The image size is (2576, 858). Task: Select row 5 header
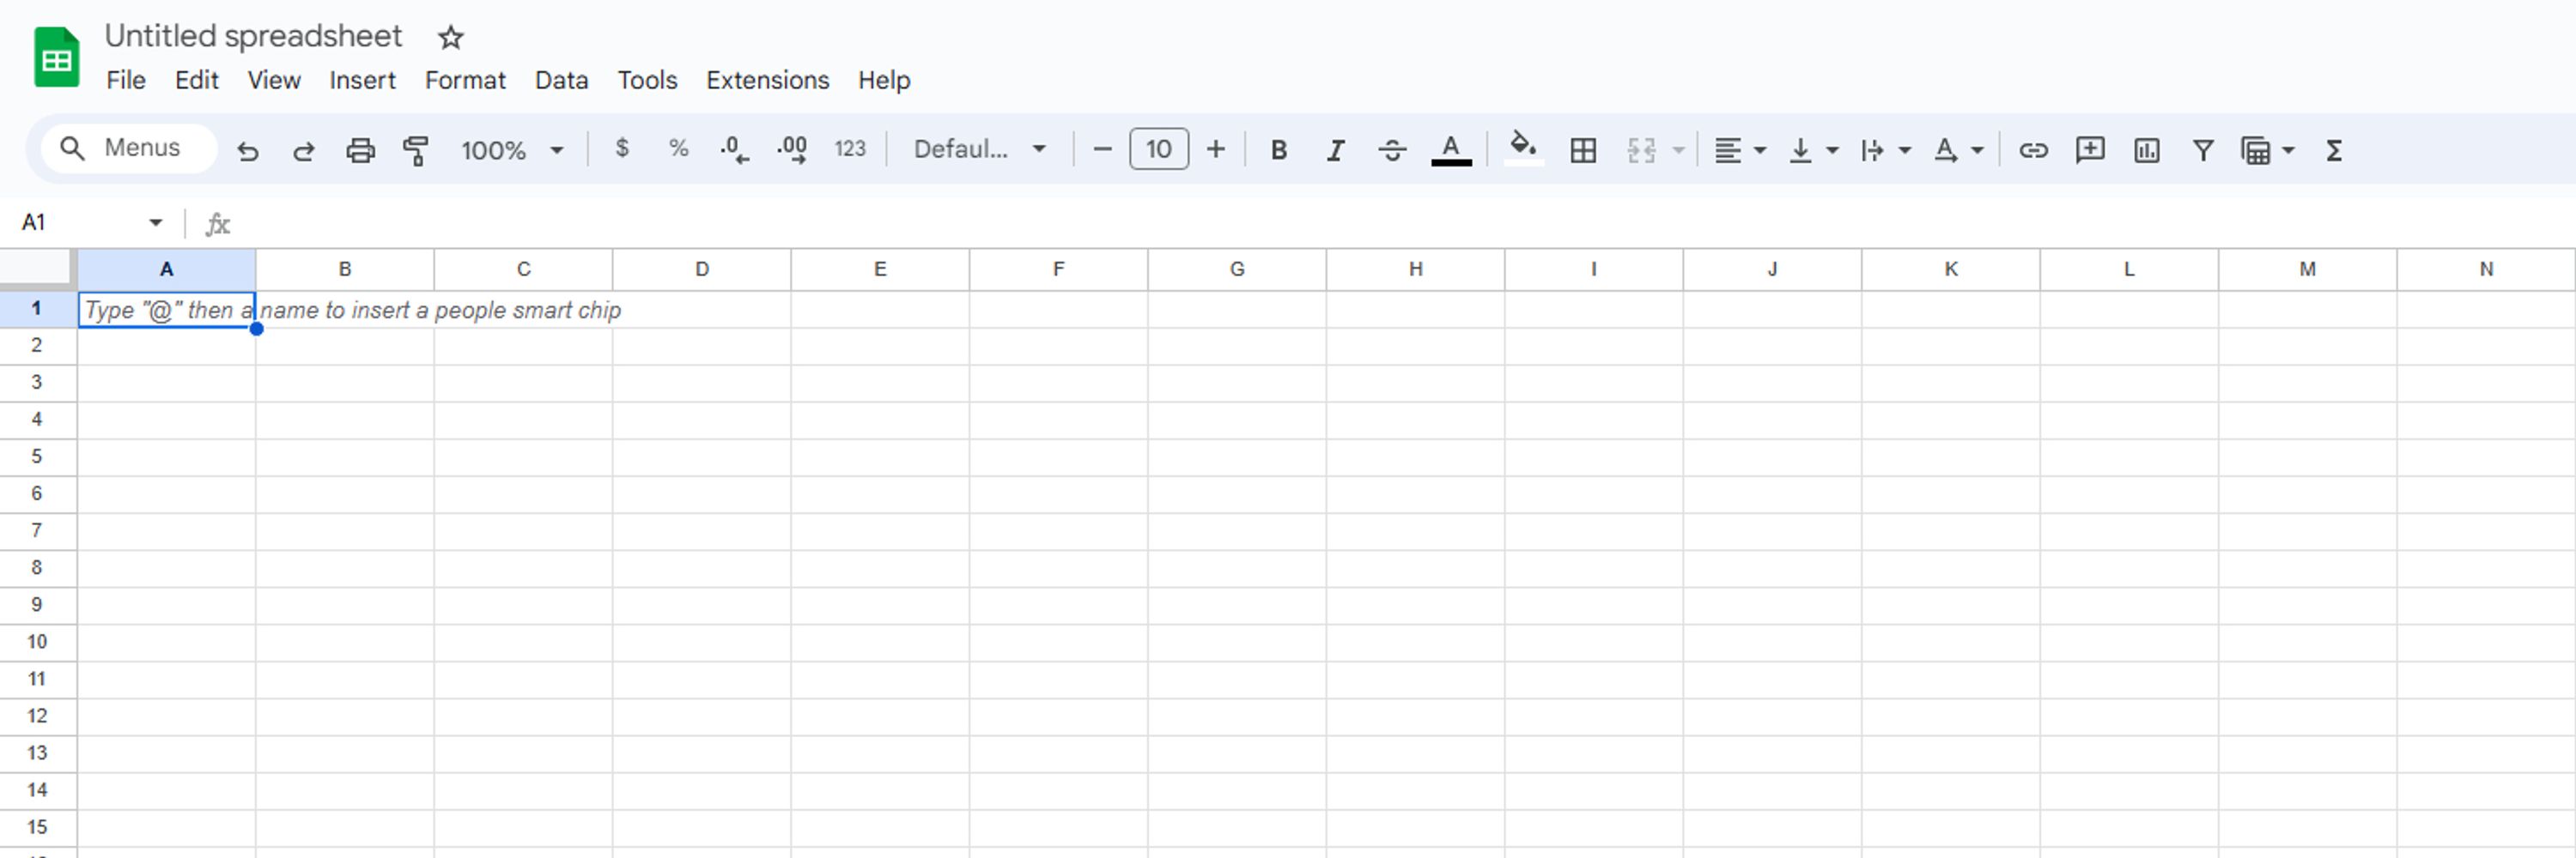(37, 456)
